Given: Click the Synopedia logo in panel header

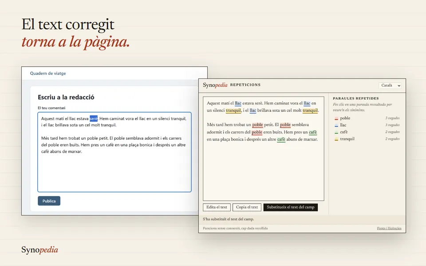Looking at the screenshot, I should (215, 85).
